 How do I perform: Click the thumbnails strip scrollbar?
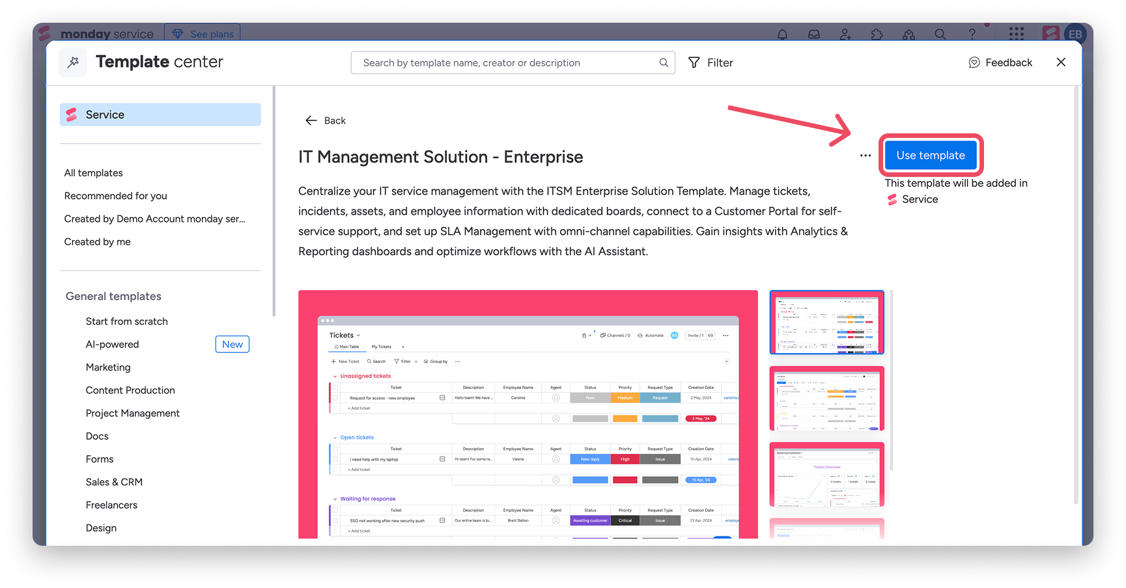point(891,381)
